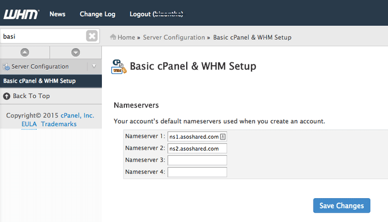Open the News link

[x=57, y=14]
